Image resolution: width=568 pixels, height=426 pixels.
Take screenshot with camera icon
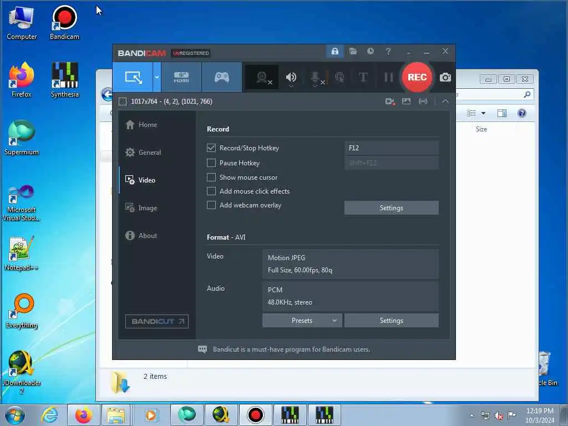point(445,77)
